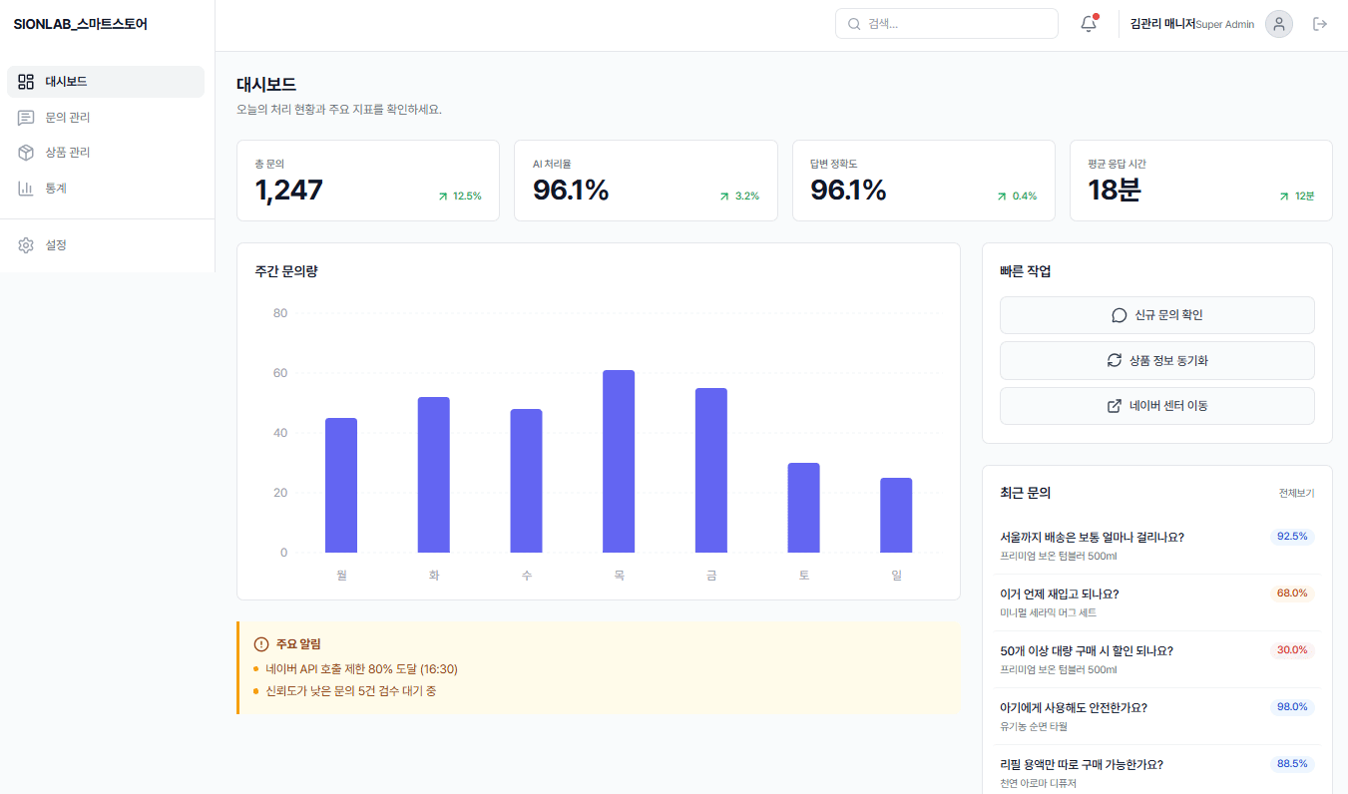1348x794 pixels.
Task: Click the 상품 관리 box icon
Action: tap(26, 153)
